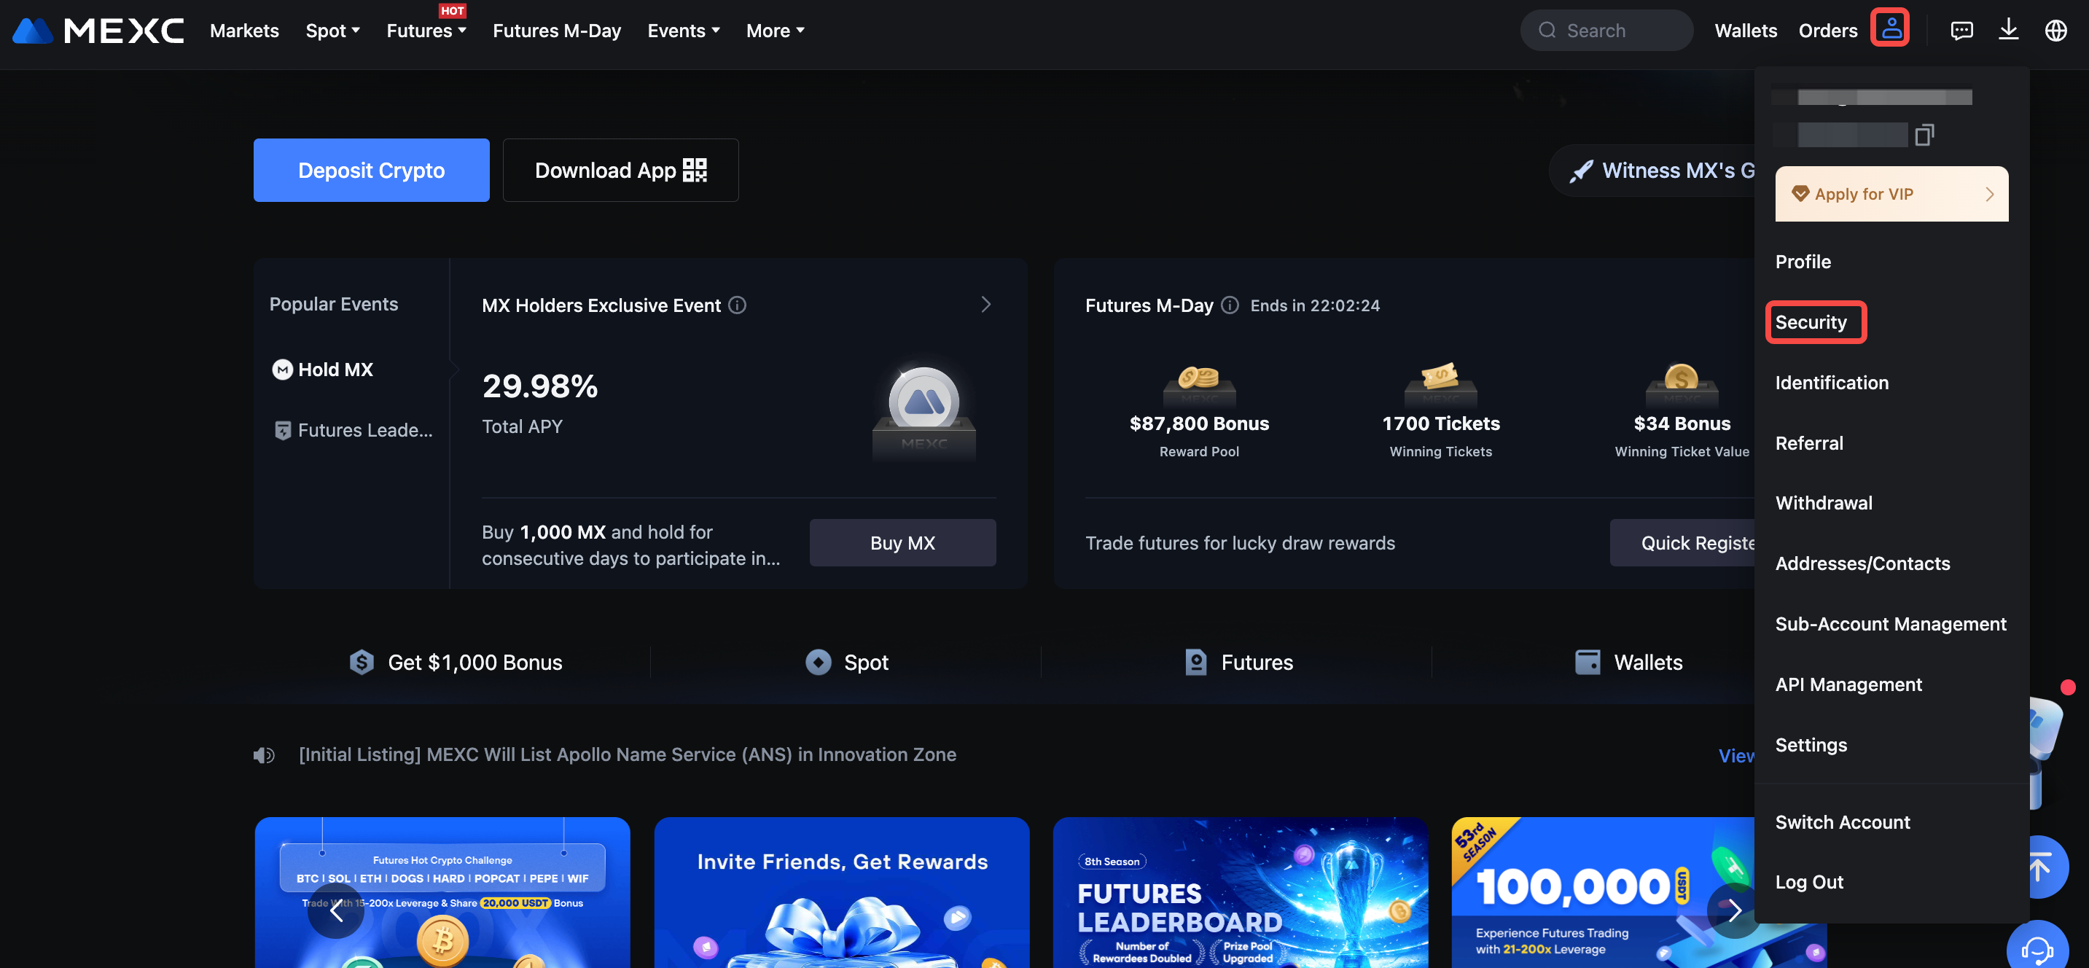Click the MEXC logo

coord(98,31)
